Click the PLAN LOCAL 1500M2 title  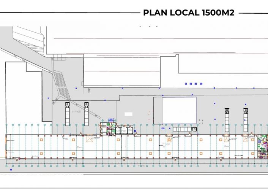click(x=189, y=13)
